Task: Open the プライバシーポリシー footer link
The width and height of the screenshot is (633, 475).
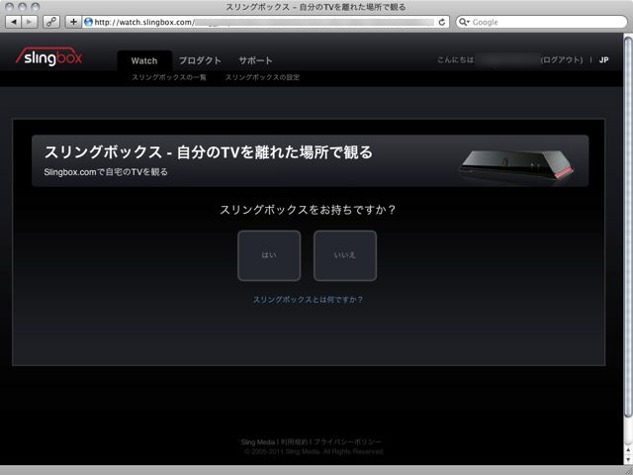Action: (x=347, y=442)
